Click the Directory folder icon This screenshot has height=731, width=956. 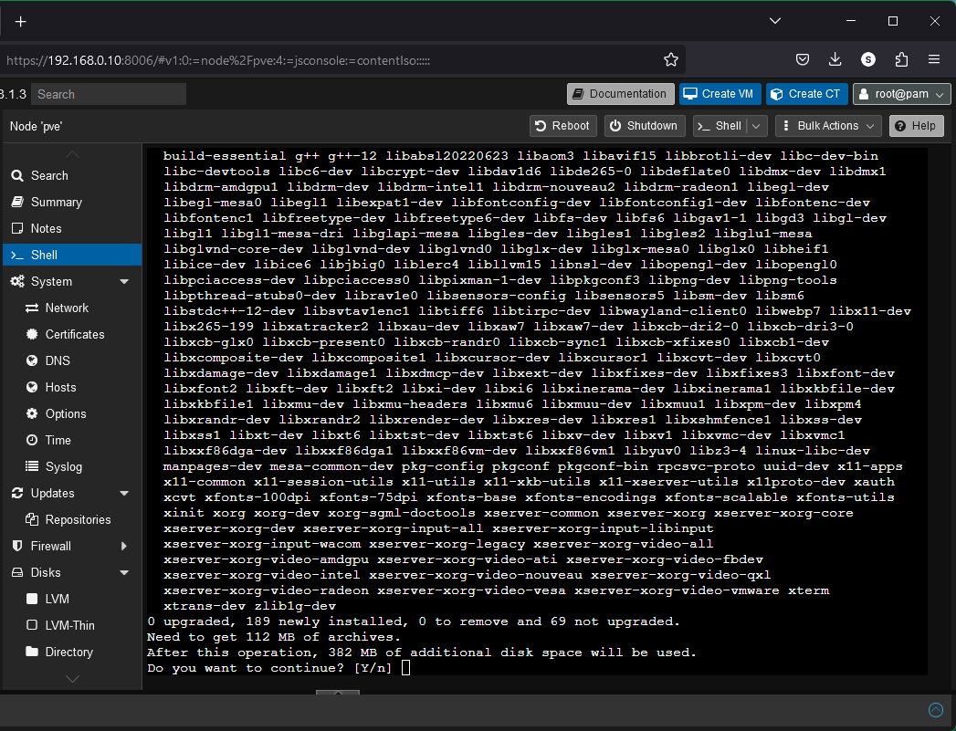click(x=32, y=652)
